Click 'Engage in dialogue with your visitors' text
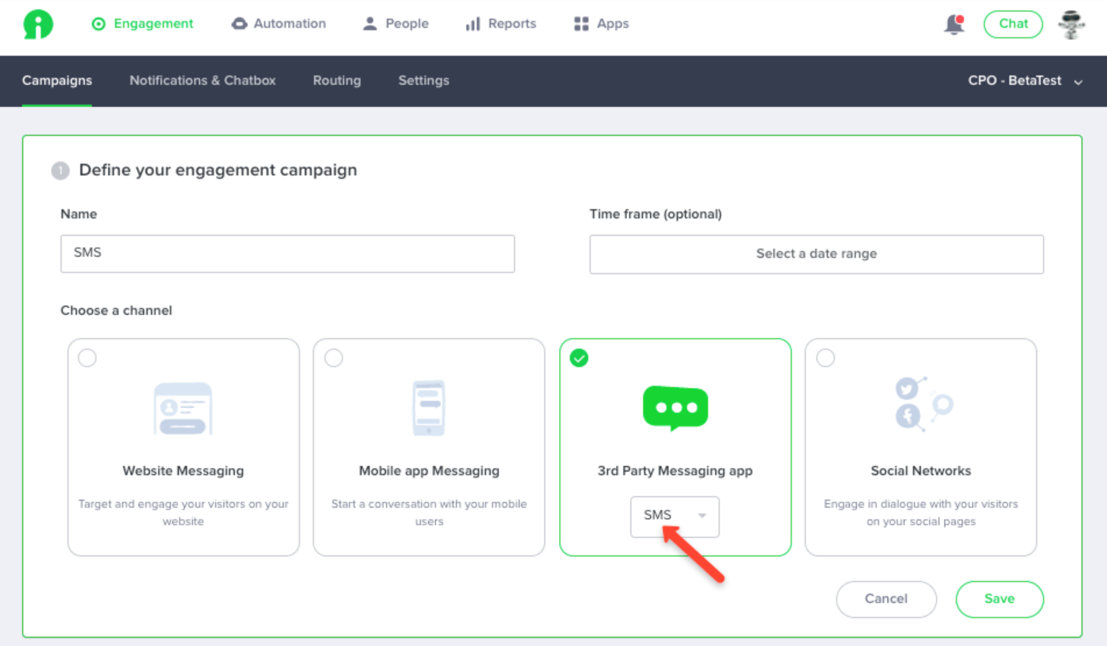Screen dimensions: 1107x646 921,512
